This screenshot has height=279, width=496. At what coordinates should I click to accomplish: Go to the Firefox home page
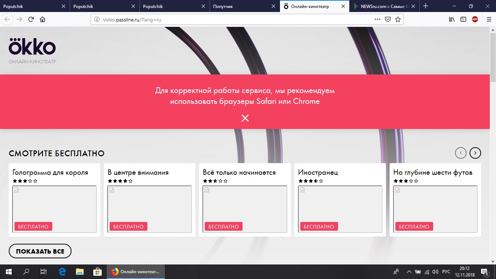(x=42, y=20)
